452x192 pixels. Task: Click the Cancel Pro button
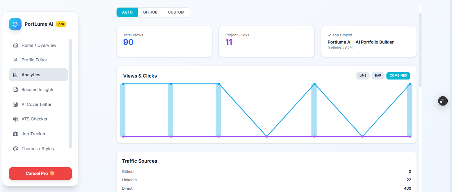point(40,174)
